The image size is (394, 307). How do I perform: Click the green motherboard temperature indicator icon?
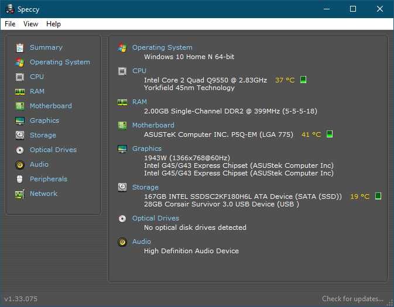coord(330,134)
